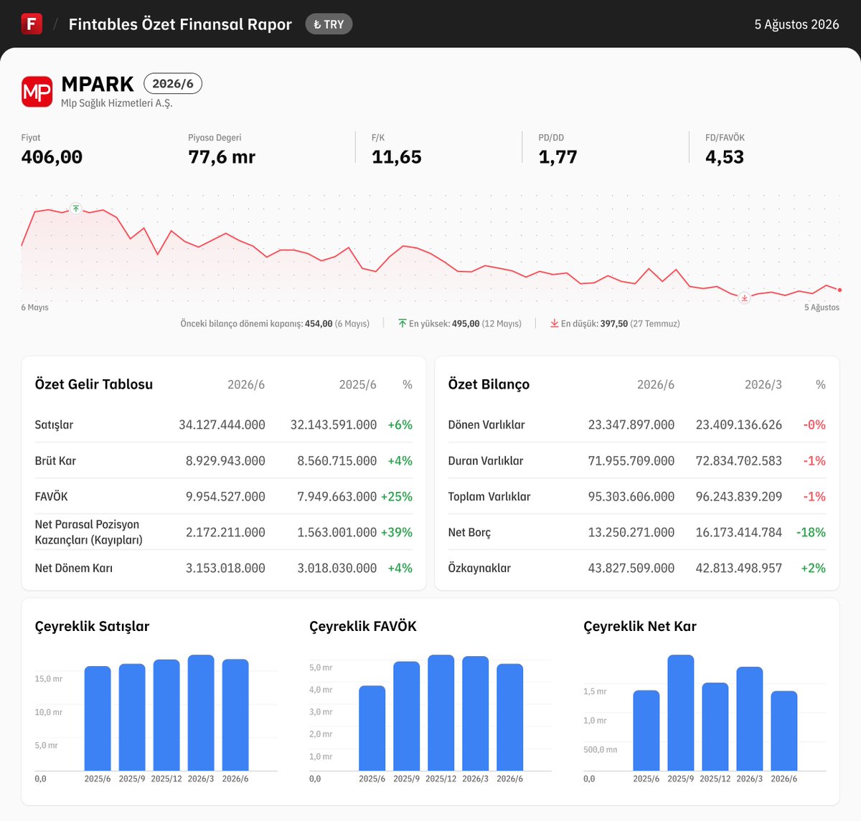
Task: Click Toplam Varlıklar value 95.303.606.000
Action: coord(631,496)
